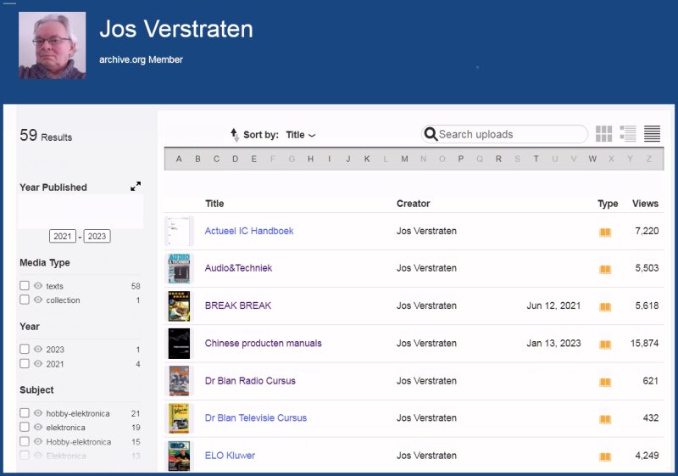Show only Hobby-elektronica (15) via eye icon
Screen dimensions: 678x476
(x=38, y=441)
